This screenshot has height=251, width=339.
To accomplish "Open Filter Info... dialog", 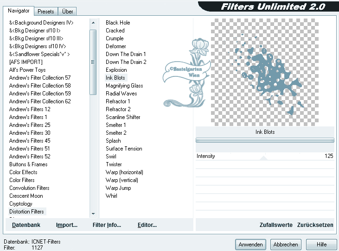I will pos(107,225).
